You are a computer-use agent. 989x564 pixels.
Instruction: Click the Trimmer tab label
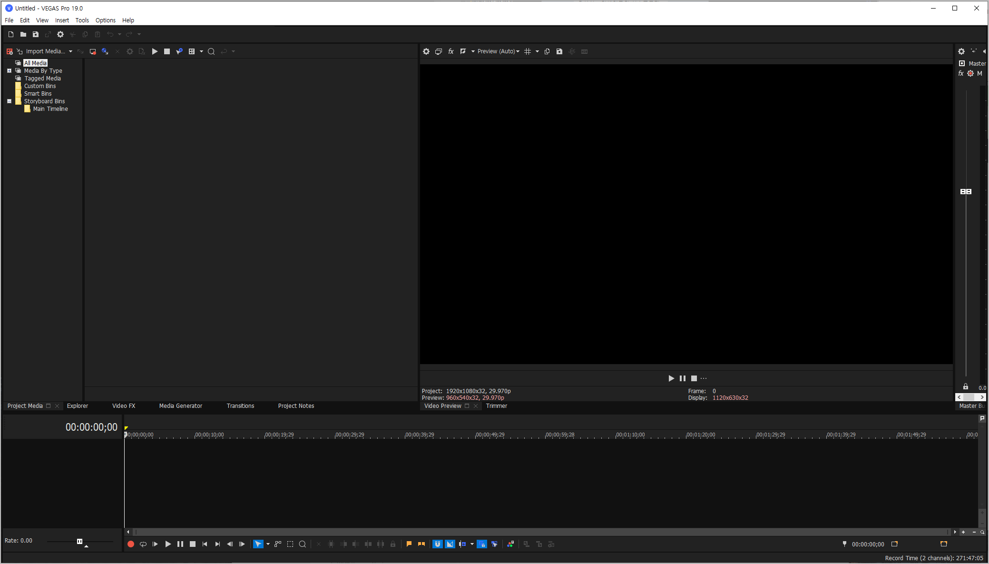(496, 406)
